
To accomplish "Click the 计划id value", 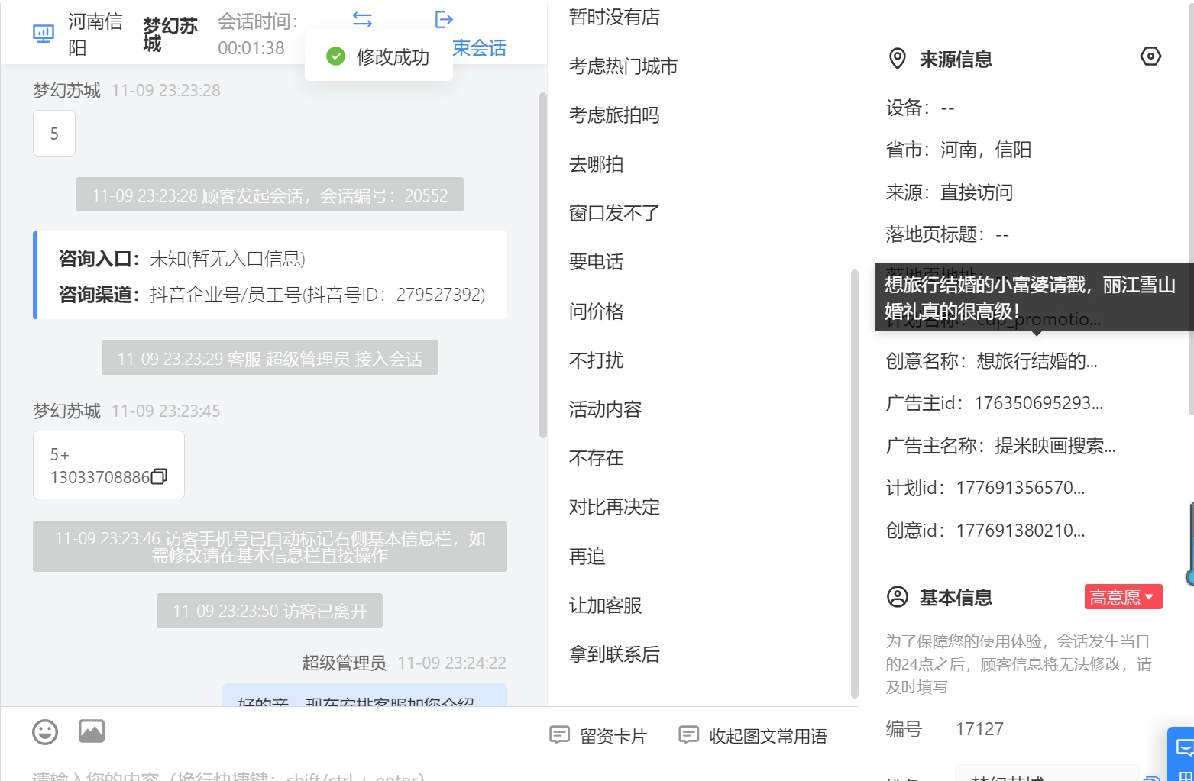I will pos(1021,488).
